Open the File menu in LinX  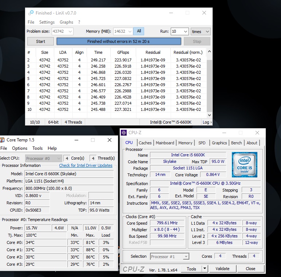[x=31, y=22]
